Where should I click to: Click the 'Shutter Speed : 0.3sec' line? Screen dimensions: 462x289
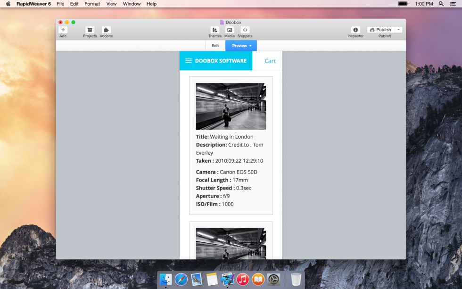223,188
